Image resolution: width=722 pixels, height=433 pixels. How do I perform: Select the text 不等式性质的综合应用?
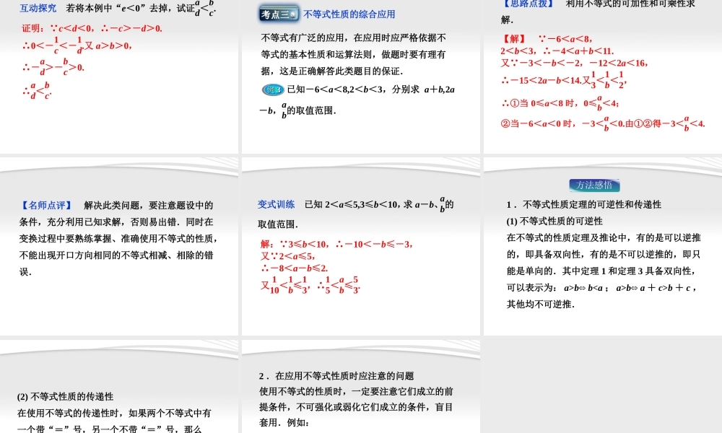pos(349,14)
